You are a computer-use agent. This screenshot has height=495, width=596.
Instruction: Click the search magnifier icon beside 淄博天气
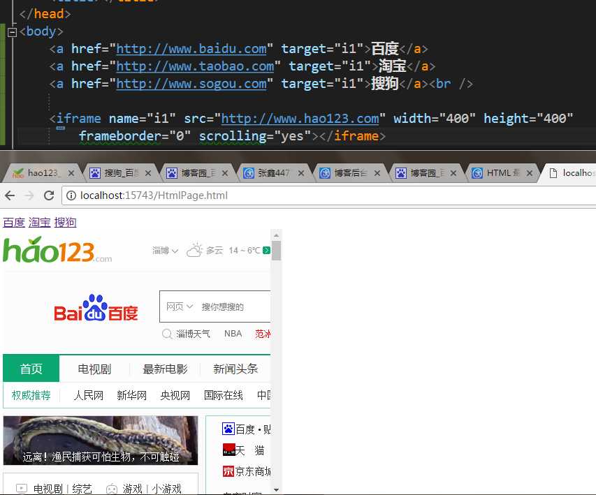tap(167, 334)
